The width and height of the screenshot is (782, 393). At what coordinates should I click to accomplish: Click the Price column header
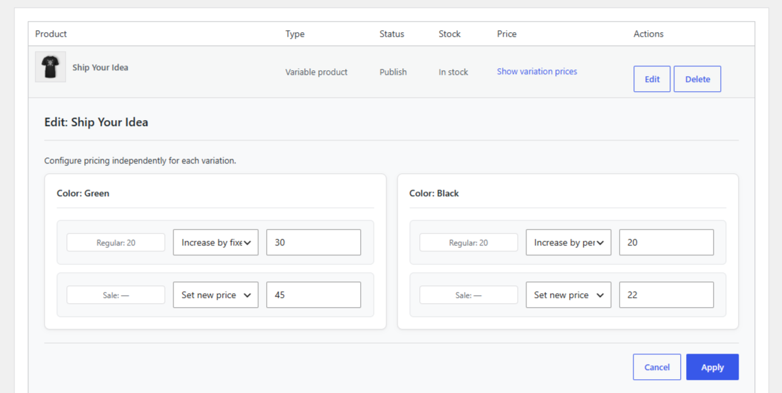point(507,34)
